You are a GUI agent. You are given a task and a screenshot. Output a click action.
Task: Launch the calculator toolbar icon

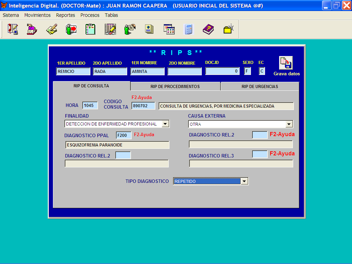click(x=189, y=29)
